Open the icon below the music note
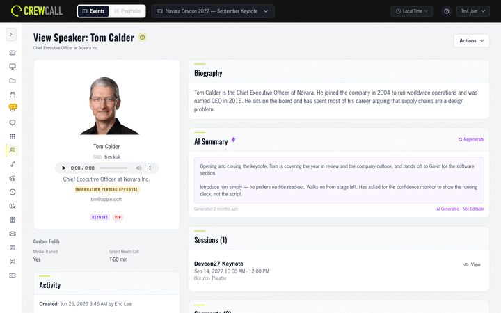Screen dimensions: 501x313 click(x=13, y=178)
